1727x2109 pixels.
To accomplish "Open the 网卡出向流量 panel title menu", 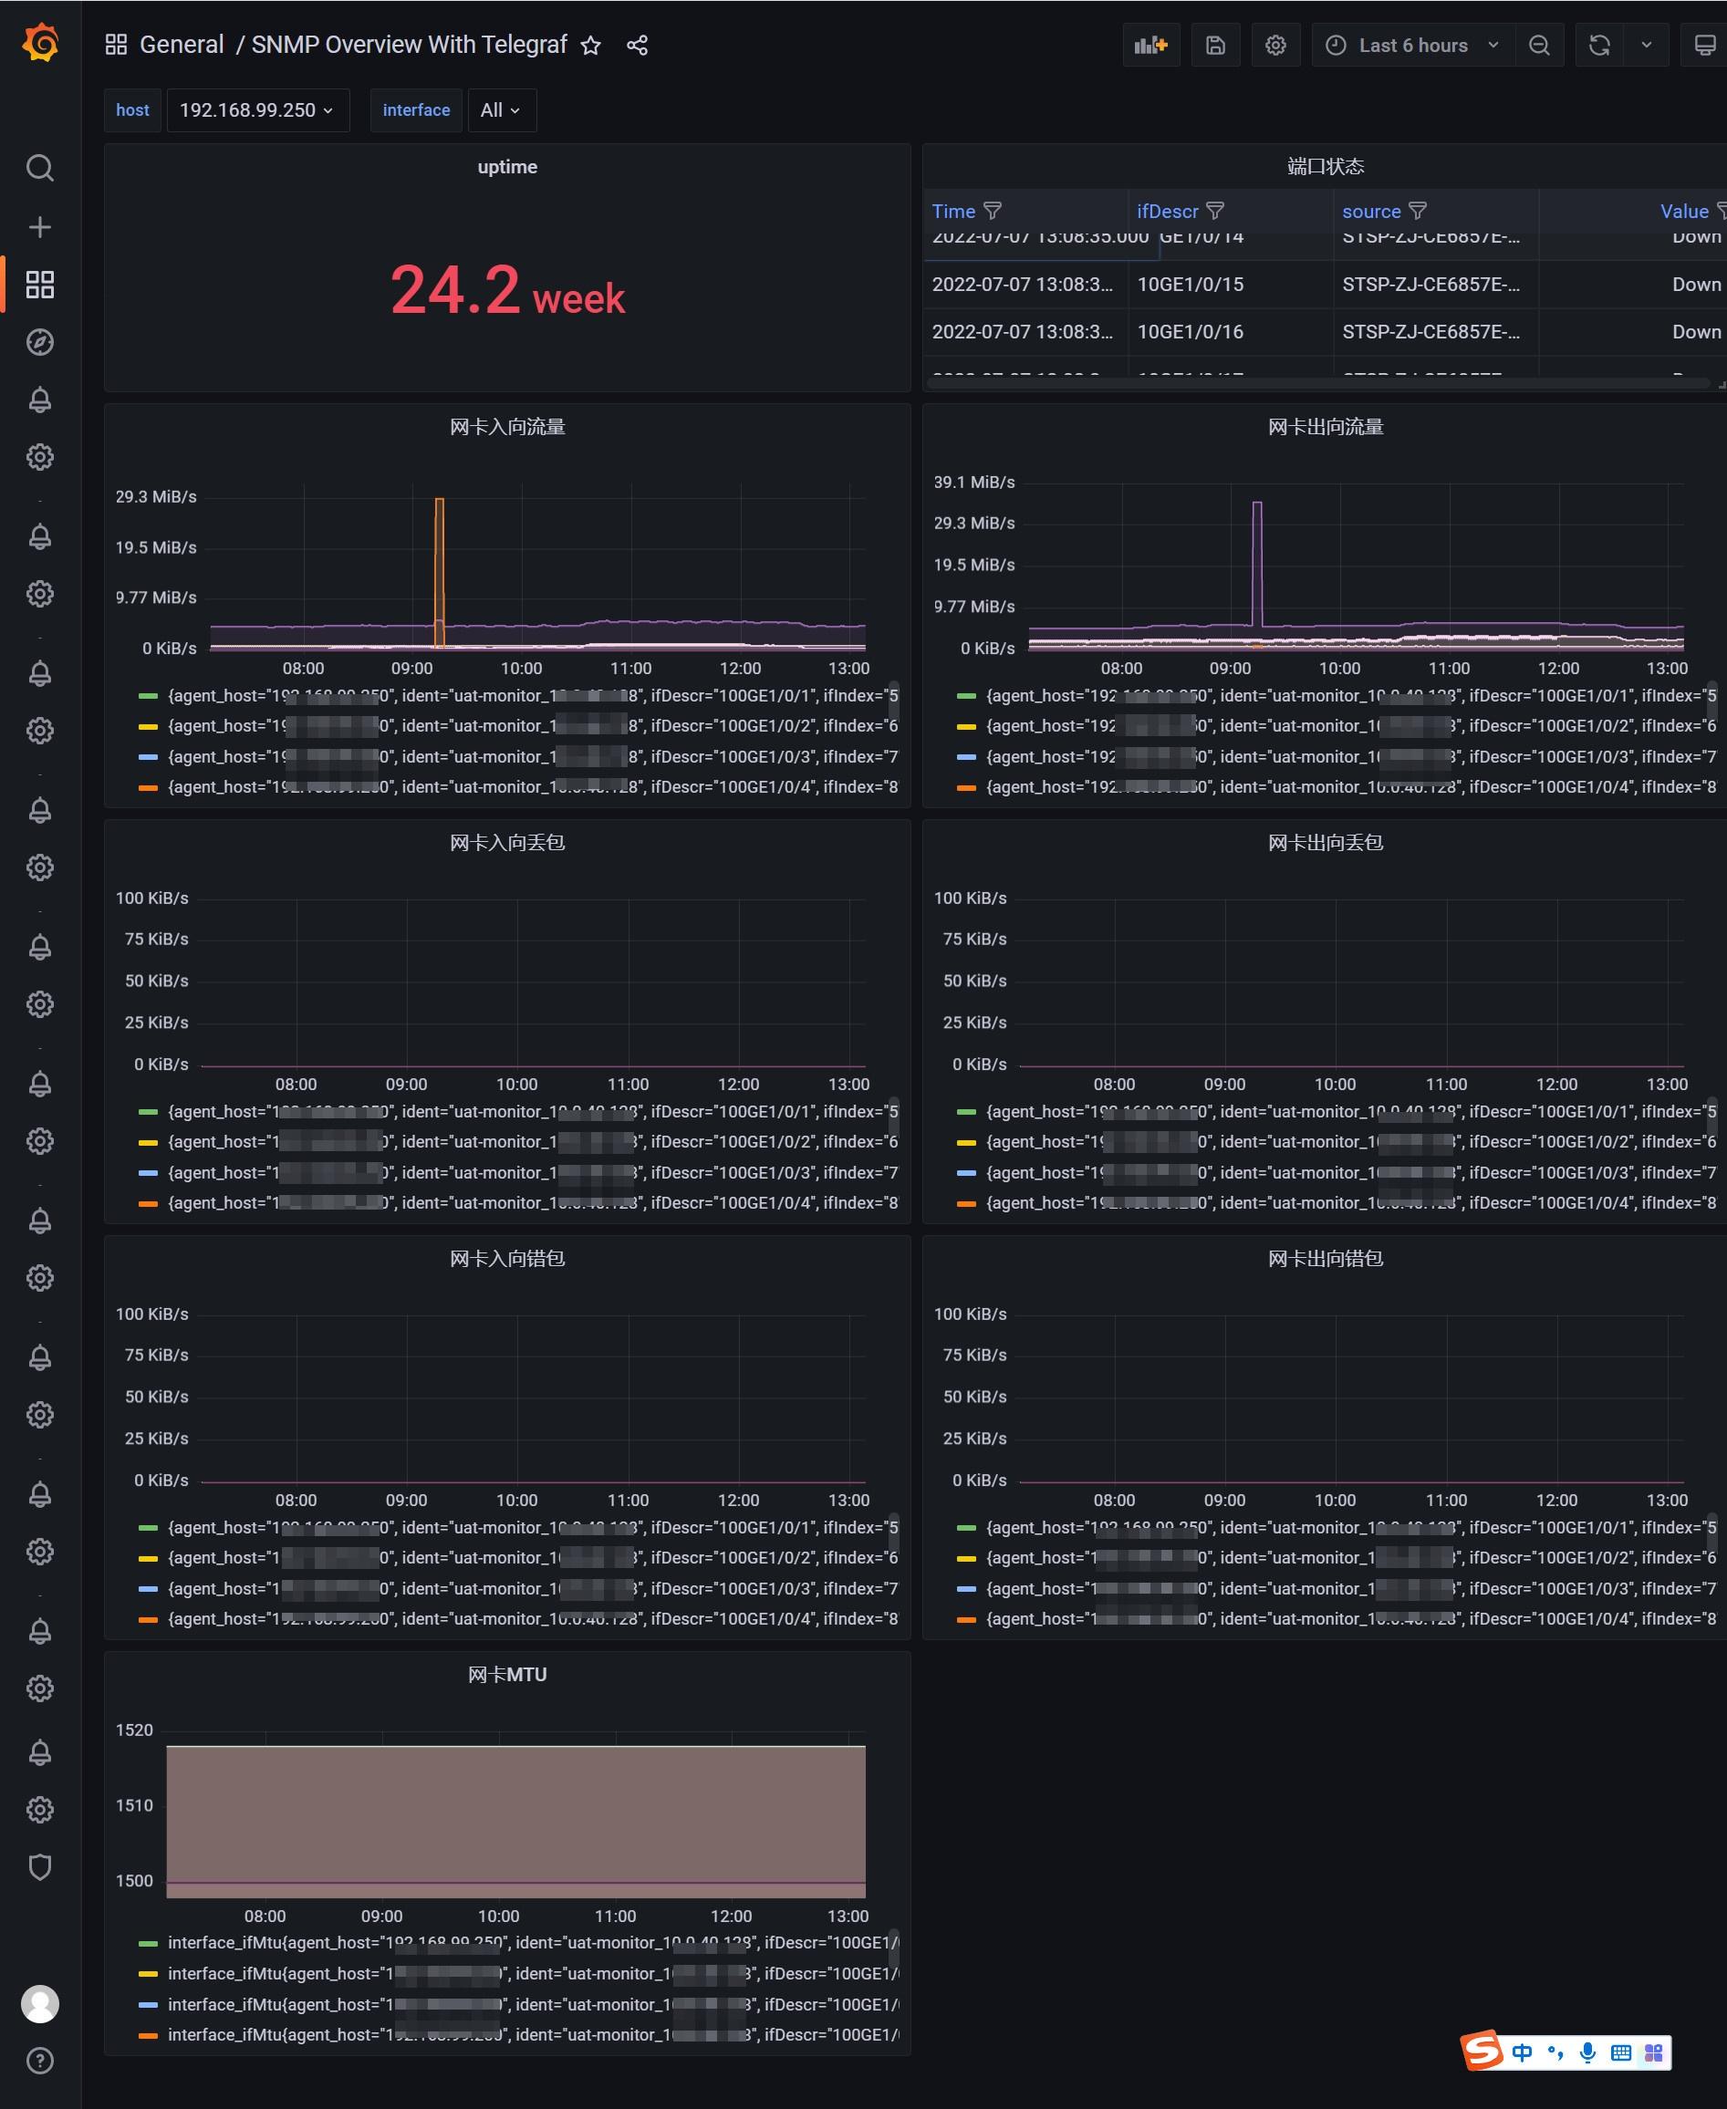I will pos(1325,427).
